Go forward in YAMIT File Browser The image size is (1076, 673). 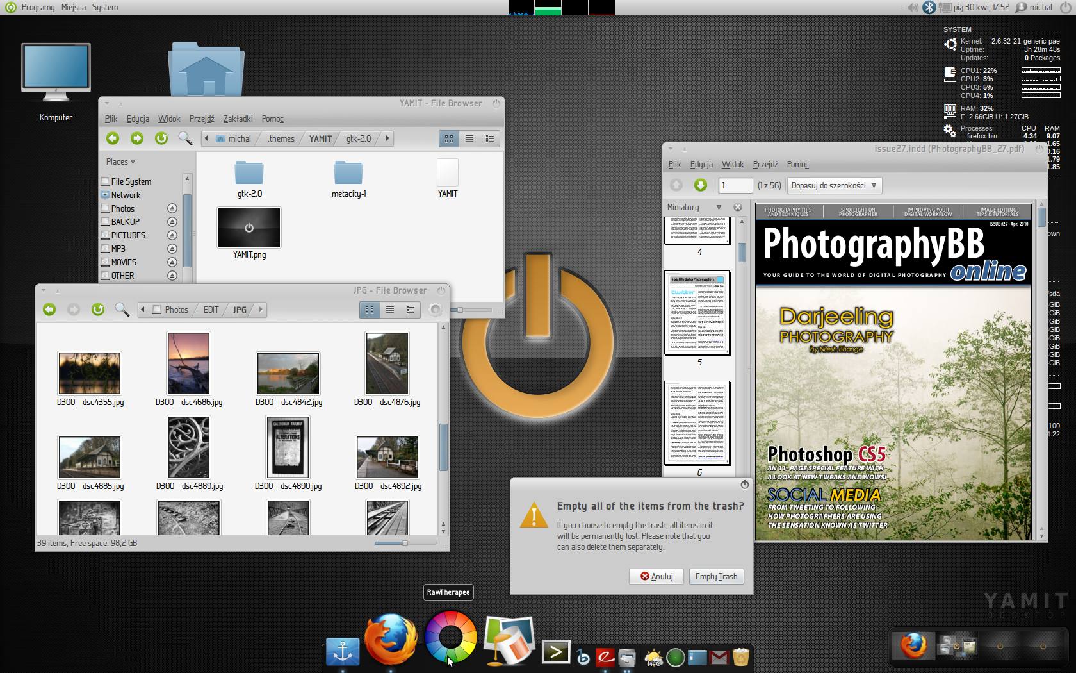[136, 138]
